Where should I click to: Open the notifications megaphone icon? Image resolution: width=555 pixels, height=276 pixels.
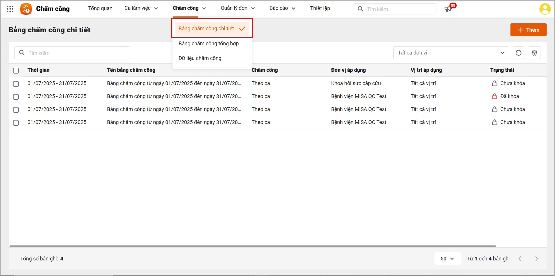448,9
